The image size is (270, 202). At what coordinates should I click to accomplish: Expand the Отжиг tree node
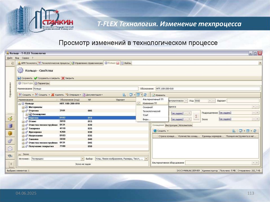coord(23,121)
